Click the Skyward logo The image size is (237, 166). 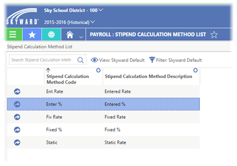(x=22, y=17)
